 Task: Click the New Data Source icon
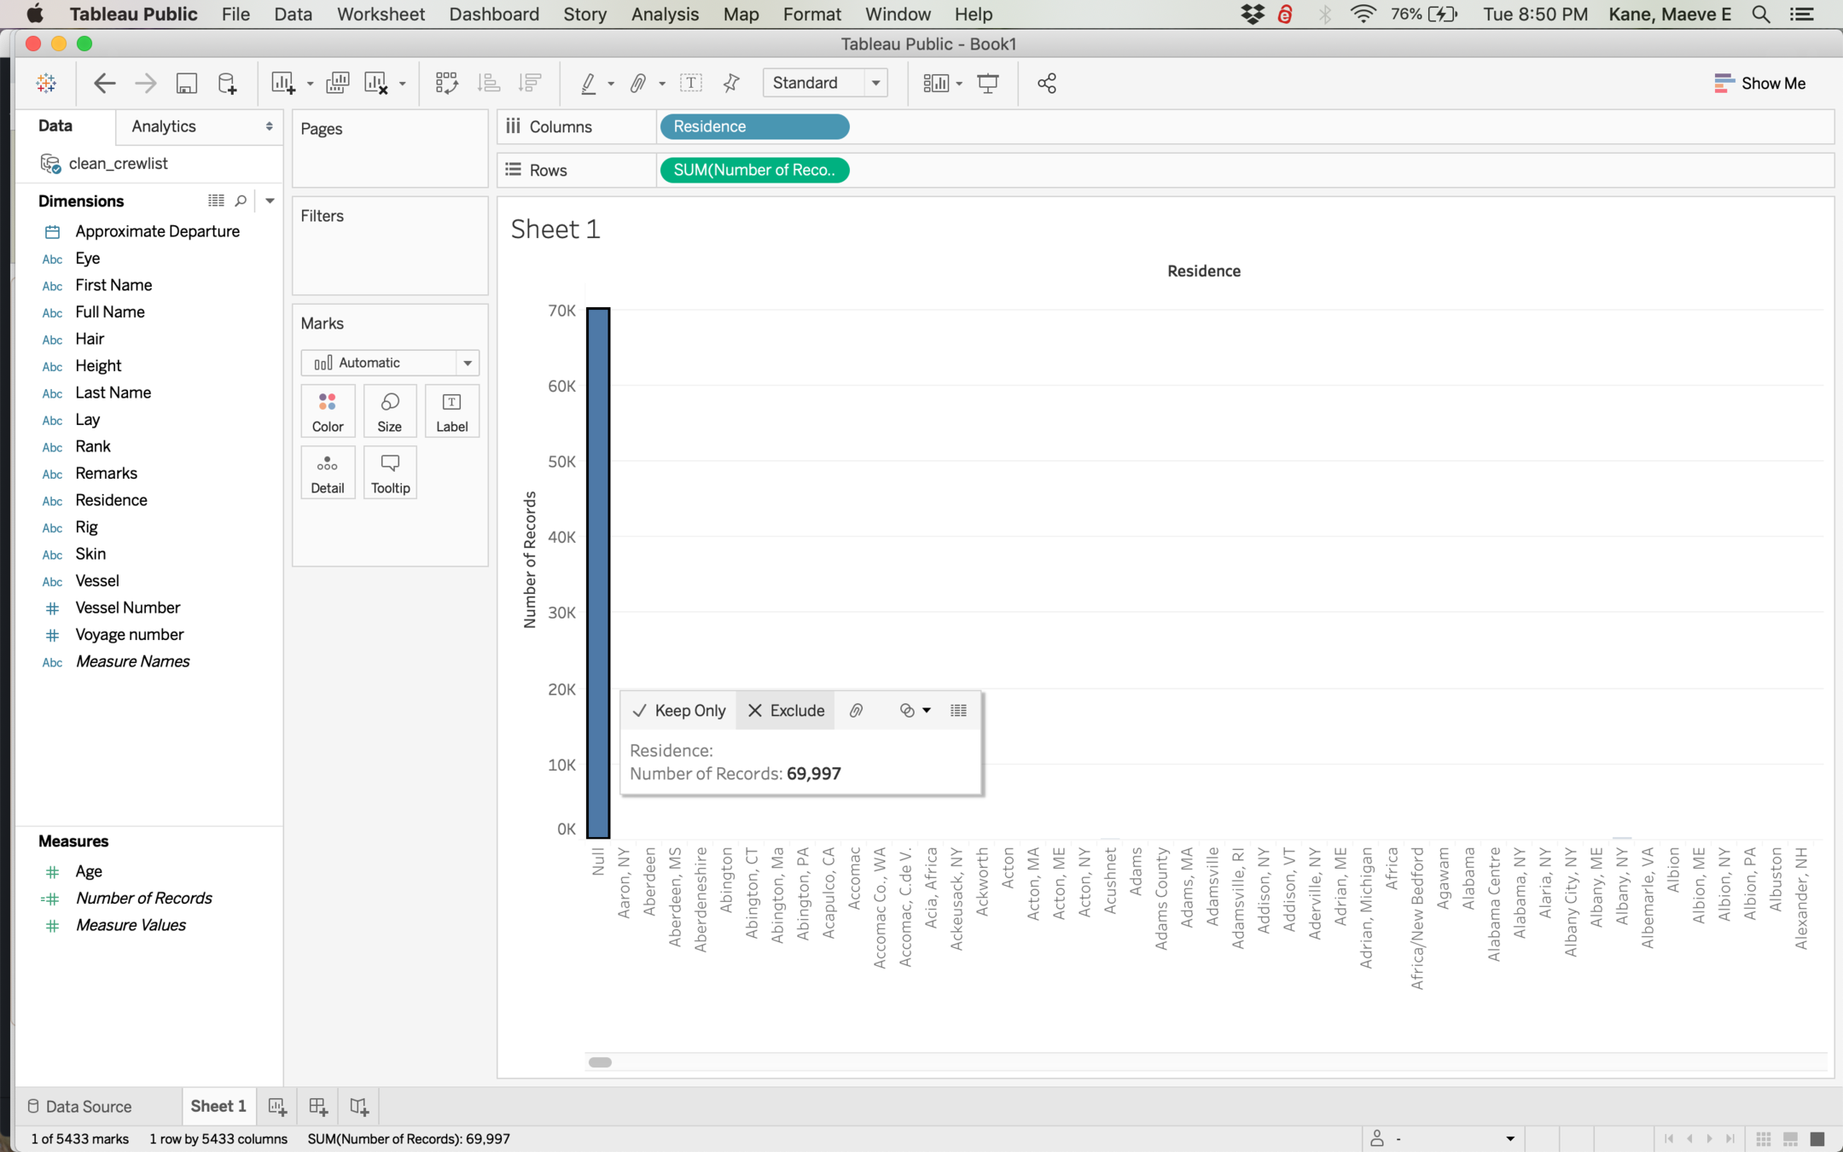pos(227,83)
